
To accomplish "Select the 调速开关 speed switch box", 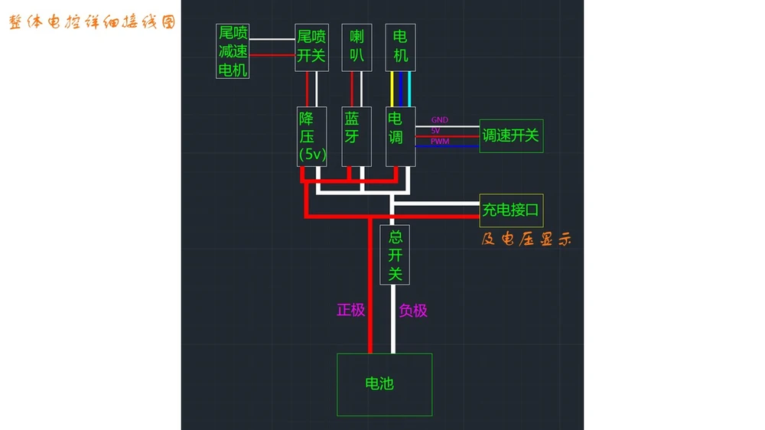I will (511, 135).
